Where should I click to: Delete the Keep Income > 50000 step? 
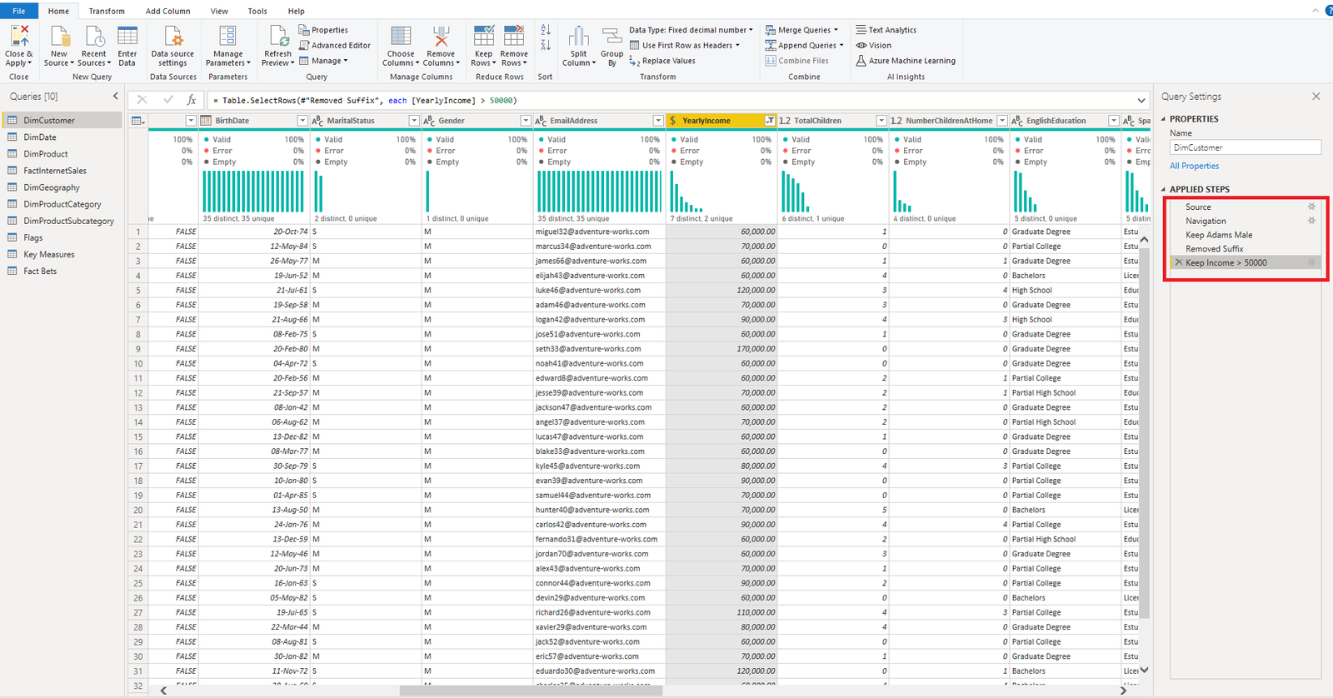point(1178,262)
